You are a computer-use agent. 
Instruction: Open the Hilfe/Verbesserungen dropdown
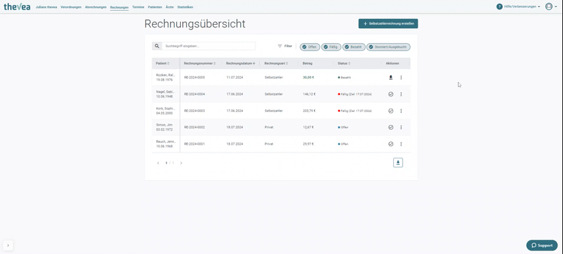click(518, 6)
